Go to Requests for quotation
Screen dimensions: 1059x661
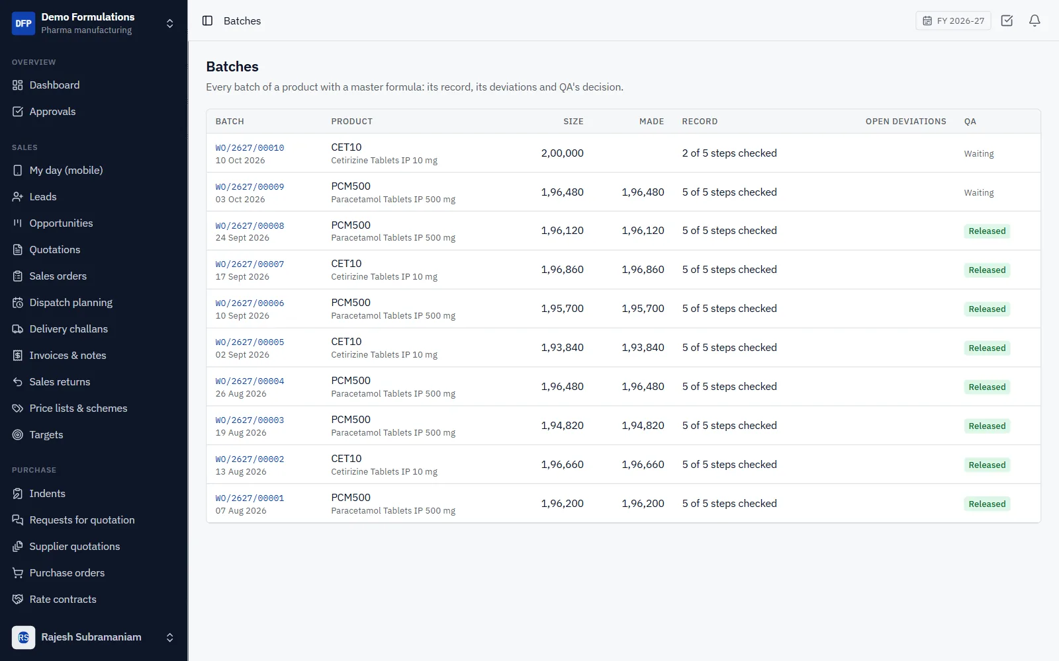click(82, 520)
